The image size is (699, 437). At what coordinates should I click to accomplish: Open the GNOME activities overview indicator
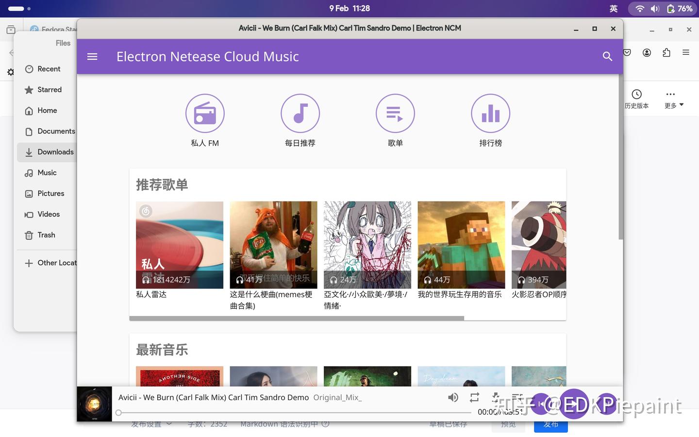pos(19,8)
